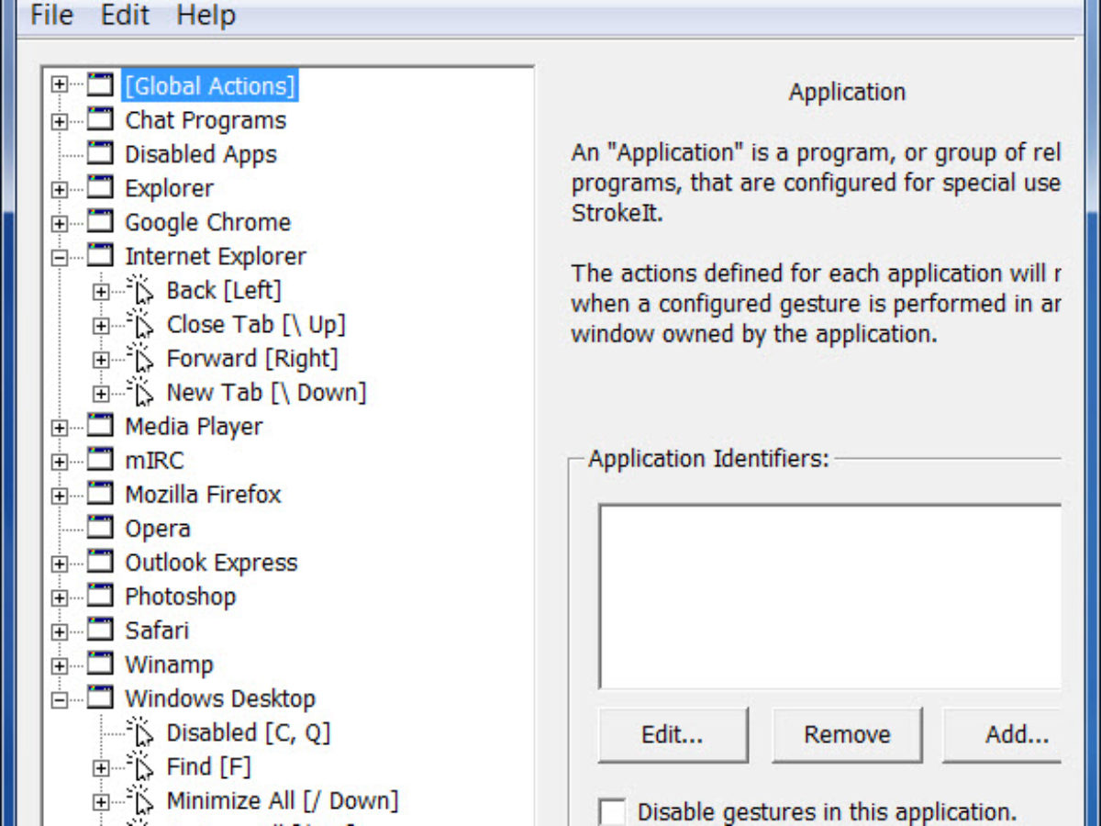Select the Opera tree label
This screenshot has width=1101, height=826.
[x=158, y=529]
